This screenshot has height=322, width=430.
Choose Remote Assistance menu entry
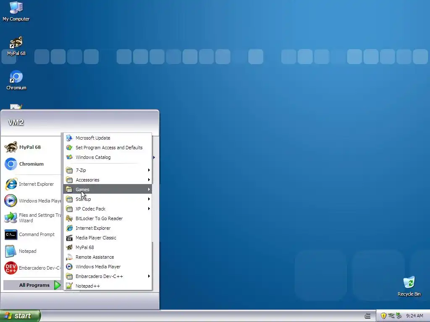pyautogui.click(x=108, y=257)
